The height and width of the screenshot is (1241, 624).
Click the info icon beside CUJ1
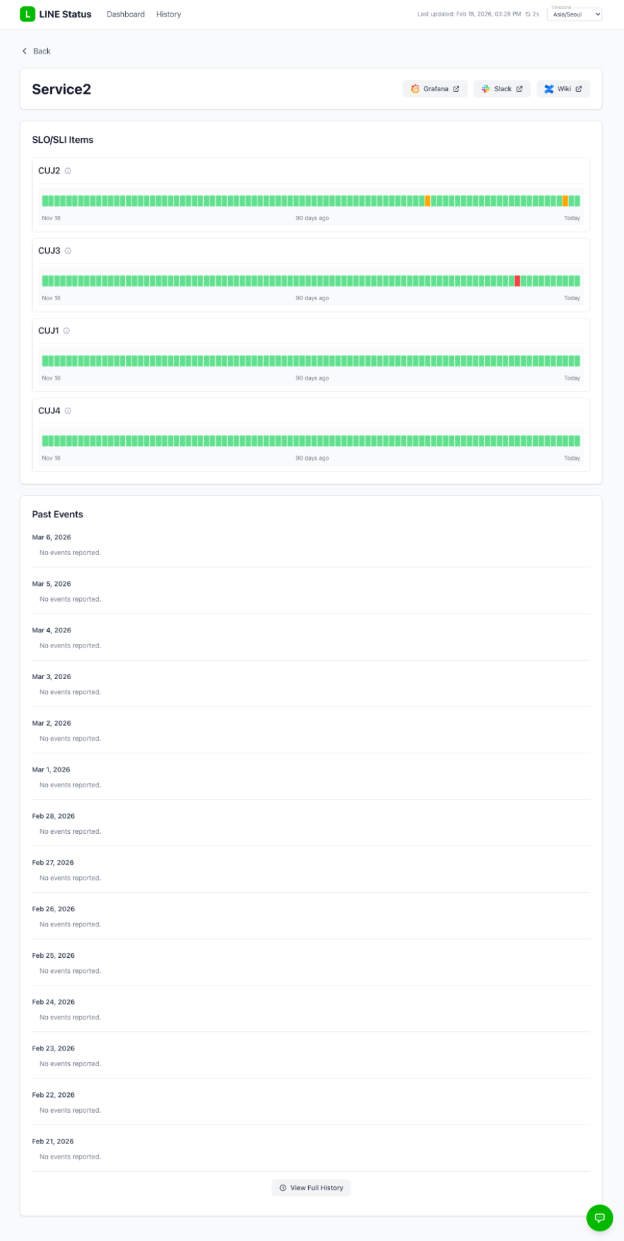point(67,331)
